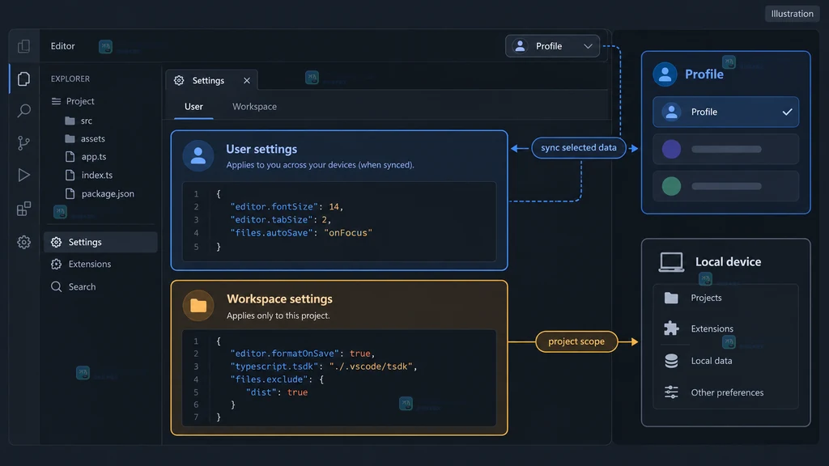Click the "typescript.tsdk" key
Image resolution: width=829 pixels, height=466 pixels.
[x=274, y=366]
